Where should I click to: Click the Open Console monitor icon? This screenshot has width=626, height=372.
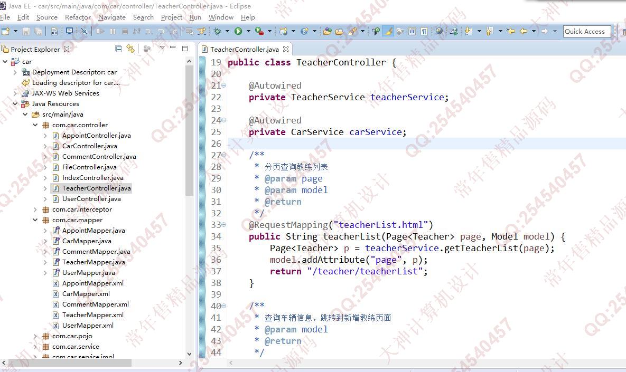69,31
